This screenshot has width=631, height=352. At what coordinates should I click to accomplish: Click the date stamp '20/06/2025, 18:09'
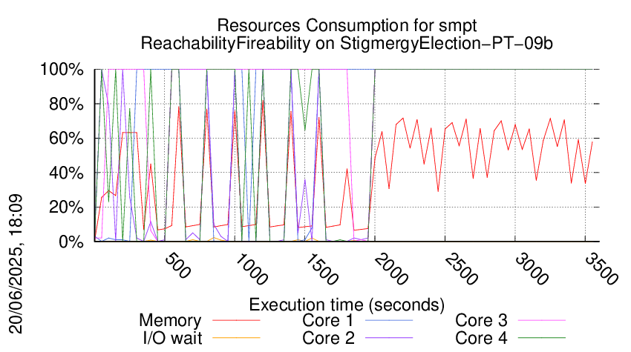pyautogui.click(x=16, y=265)
